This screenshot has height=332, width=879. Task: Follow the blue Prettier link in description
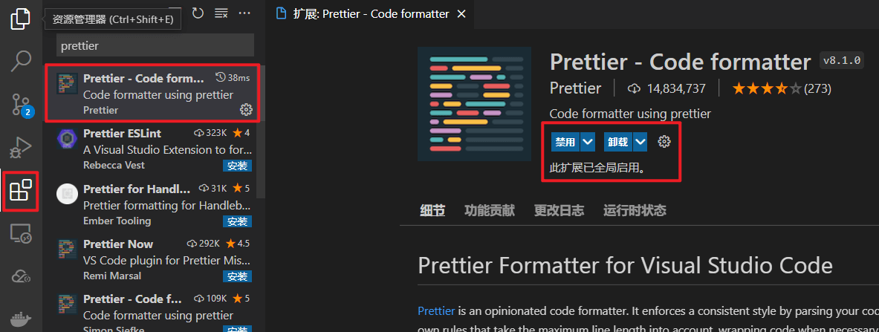(x=436, y=310)
